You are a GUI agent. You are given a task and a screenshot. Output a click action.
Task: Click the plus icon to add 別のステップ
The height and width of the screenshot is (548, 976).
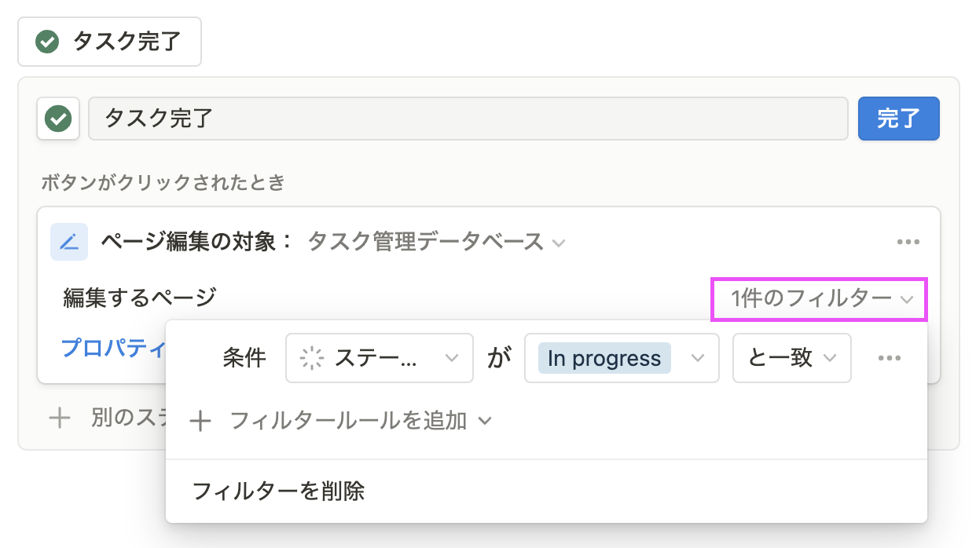pos(60,417)
